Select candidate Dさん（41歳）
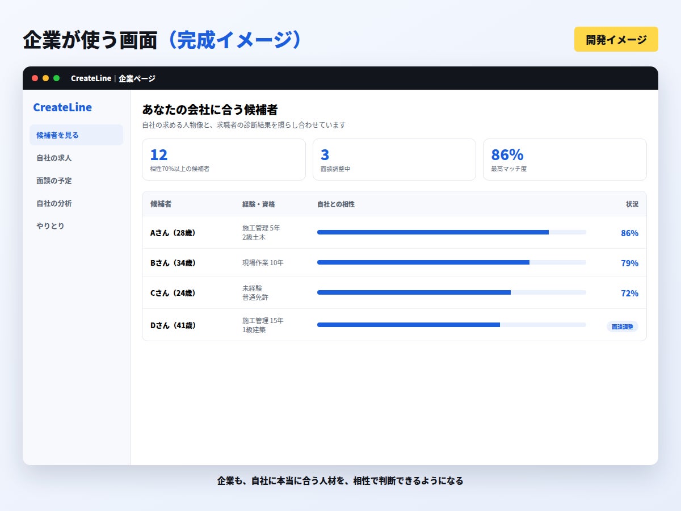The image size is (681, 511). tap(173, 325)
